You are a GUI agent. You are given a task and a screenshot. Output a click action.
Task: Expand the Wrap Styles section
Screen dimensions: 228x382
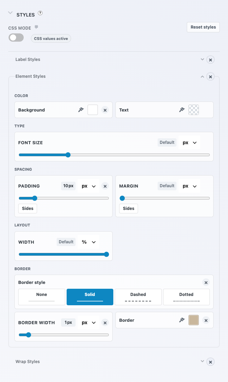[x=202, y=361]
